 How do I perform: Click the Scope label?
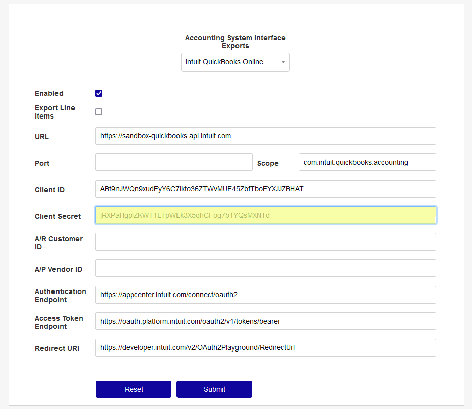coord(268,163)
